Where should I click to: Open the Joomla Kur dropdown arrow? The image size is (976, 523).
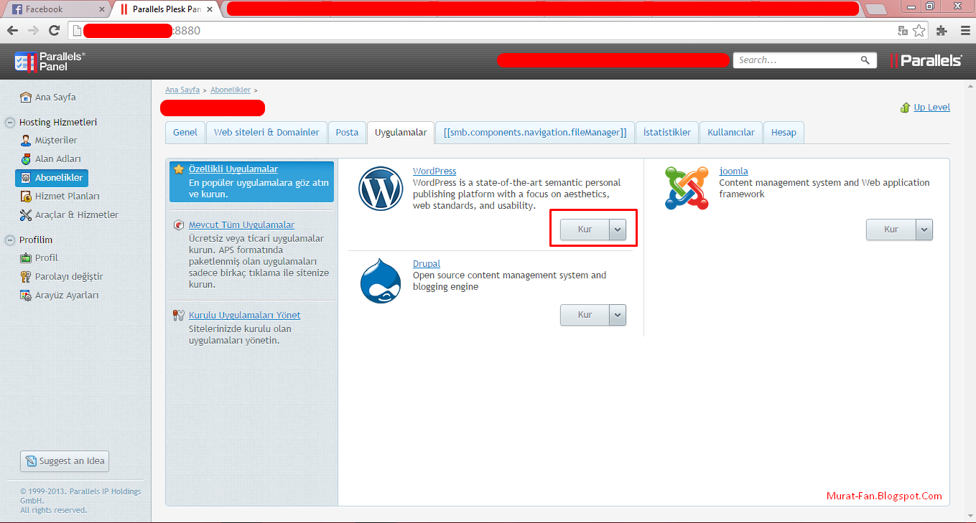point(924,230)
